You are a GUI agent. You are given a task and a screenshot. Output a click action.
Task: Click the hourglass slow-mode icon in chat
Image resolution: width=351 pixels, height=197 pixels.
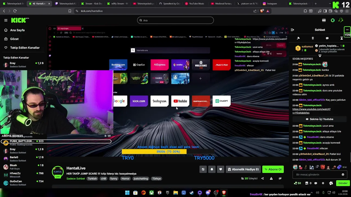341,38
